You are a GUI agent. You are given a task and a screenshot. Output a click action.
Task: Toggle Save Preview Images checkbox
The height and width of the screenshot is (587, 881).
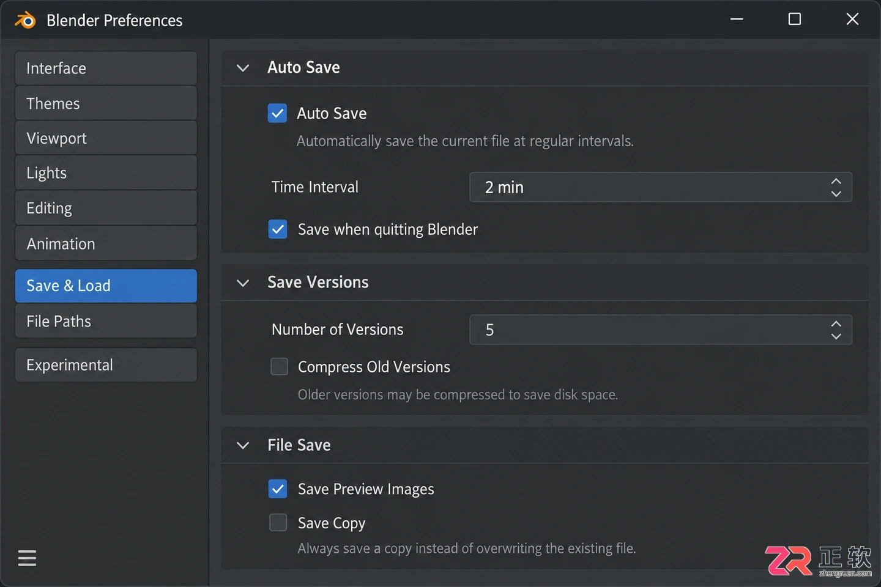(x=278, y=489)
